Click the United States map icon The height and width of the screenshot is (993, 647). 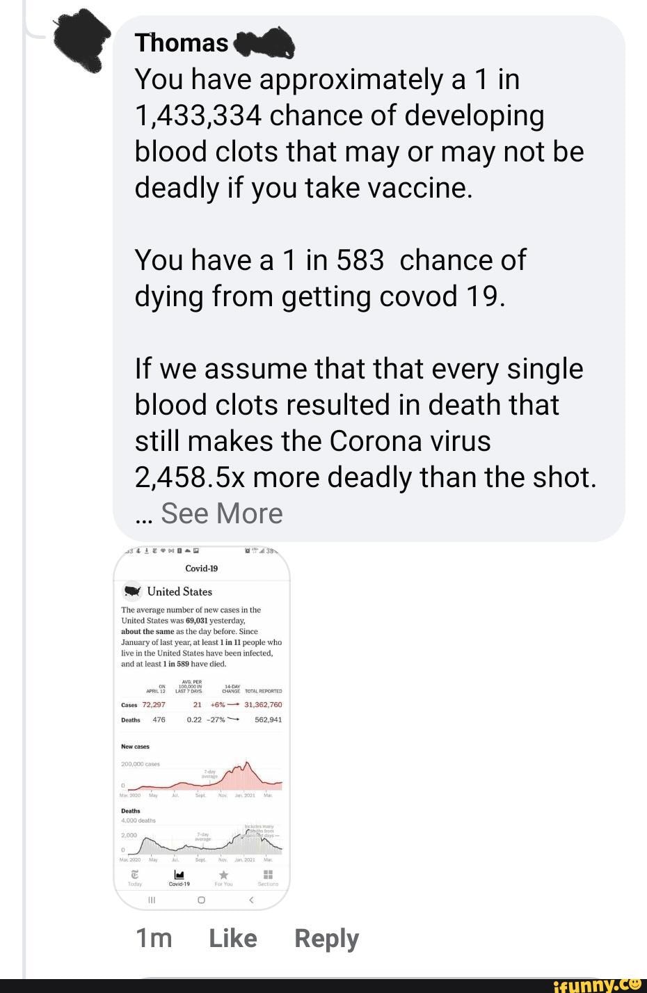132,591
